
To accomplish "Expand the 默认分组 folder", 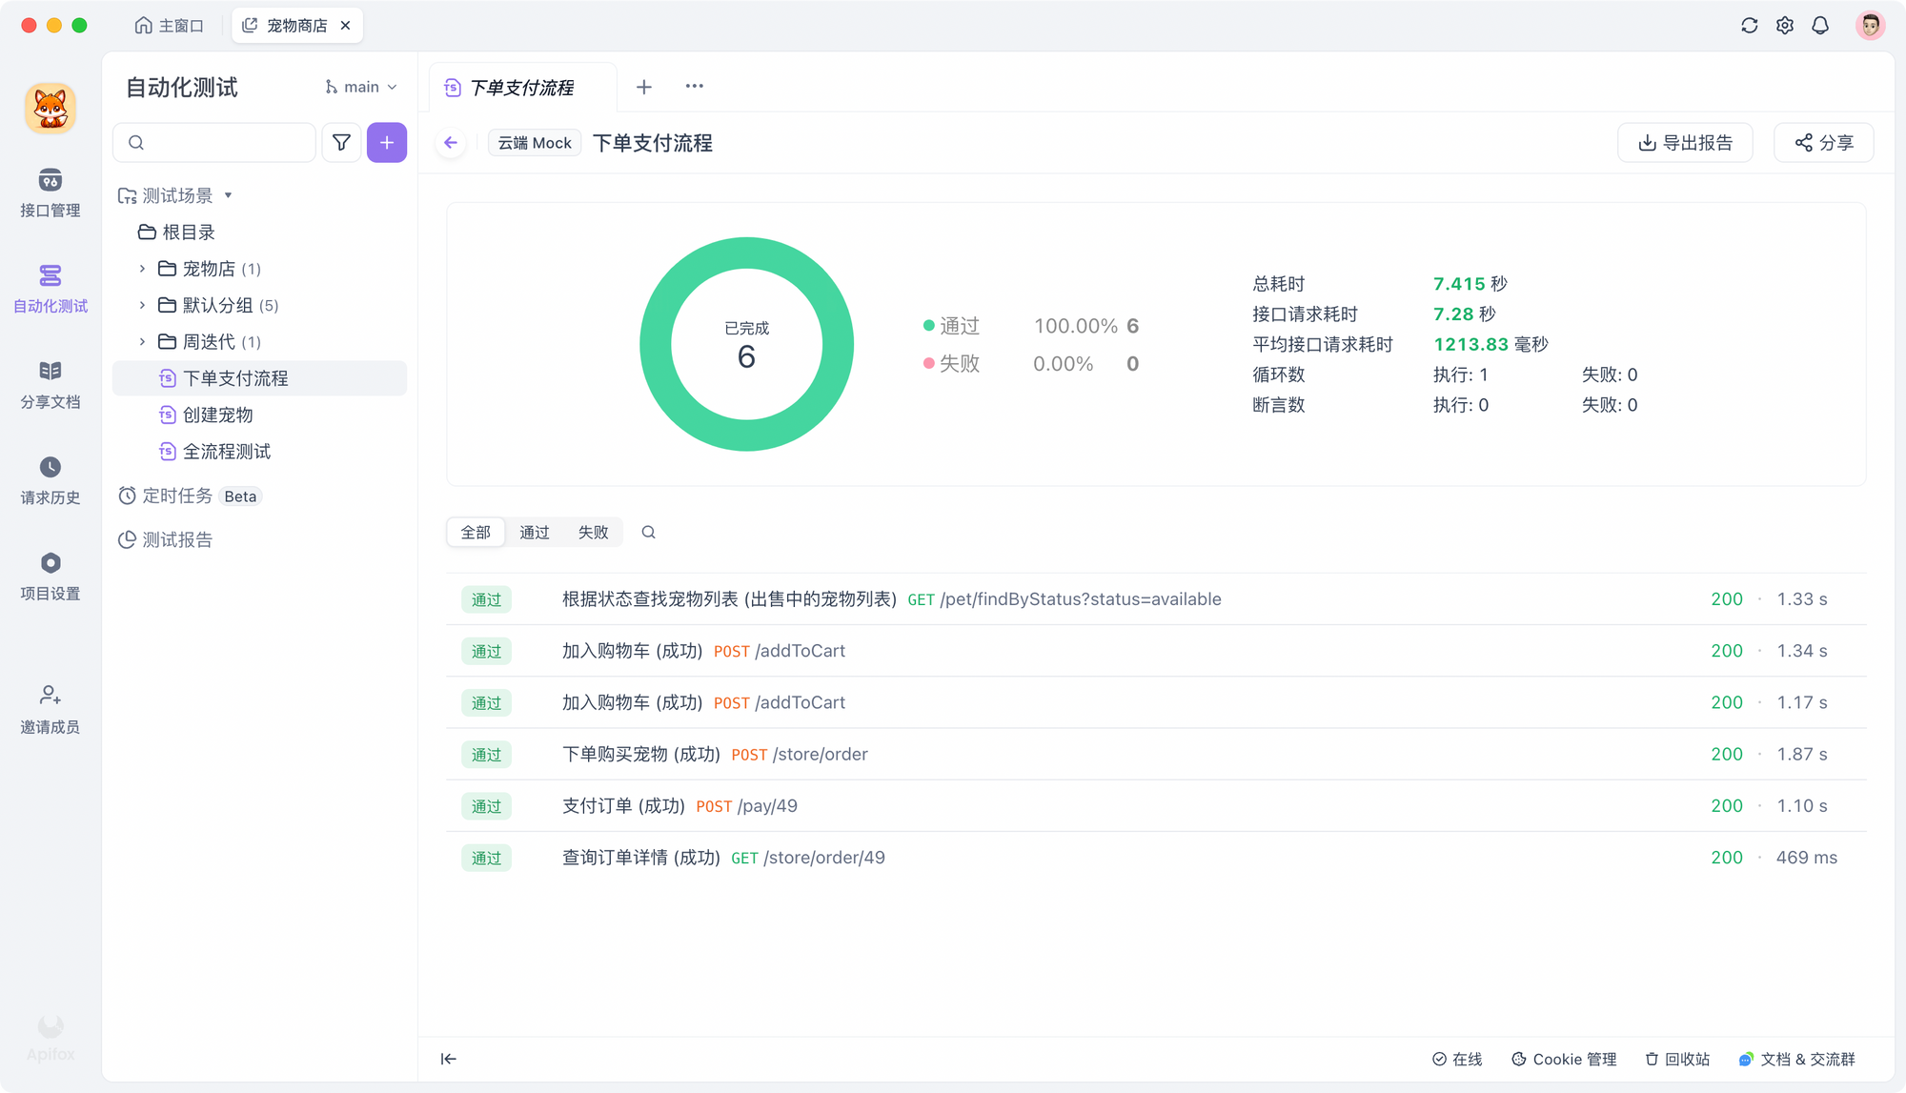I will coord(142,305).
